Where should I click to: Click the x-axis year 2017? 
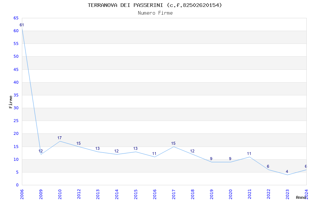pos(174,194)
